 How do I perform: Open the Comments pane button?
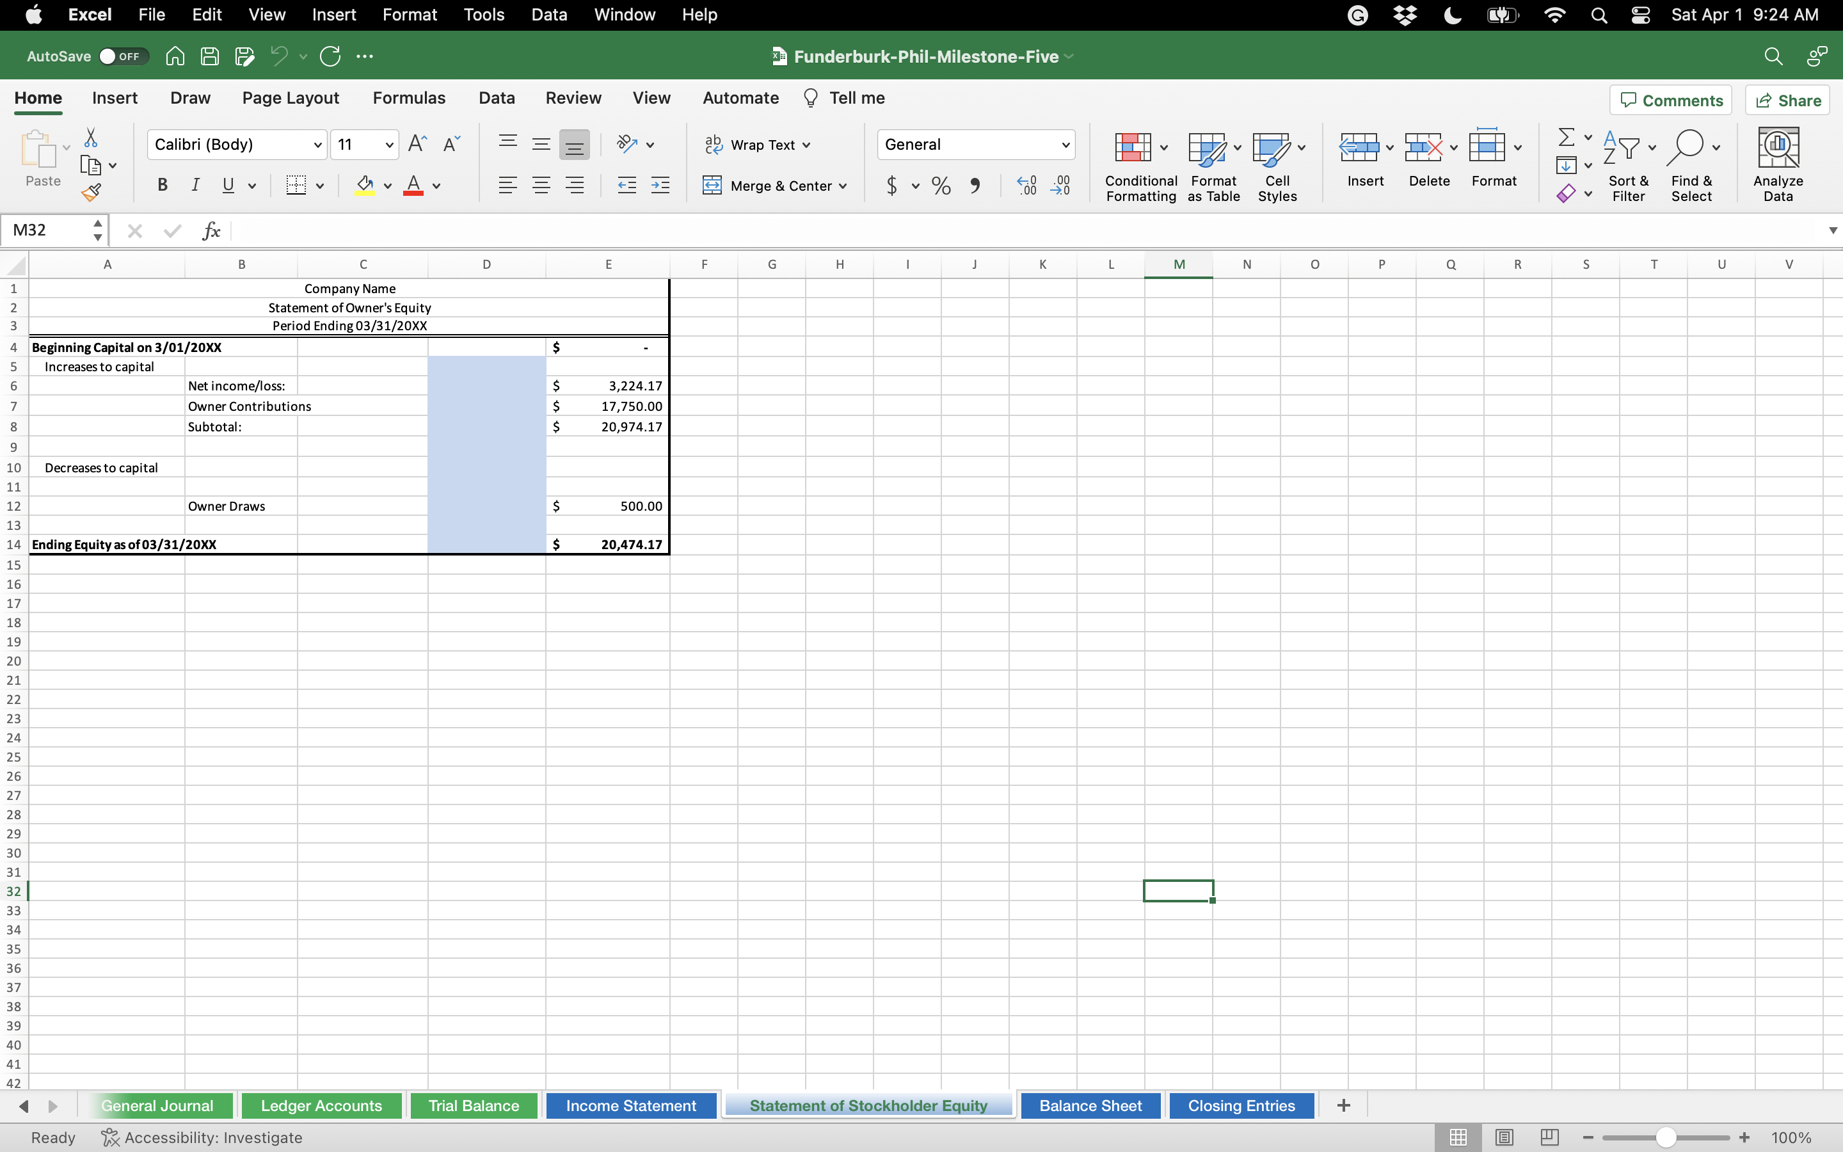(x=1670, y=100)
